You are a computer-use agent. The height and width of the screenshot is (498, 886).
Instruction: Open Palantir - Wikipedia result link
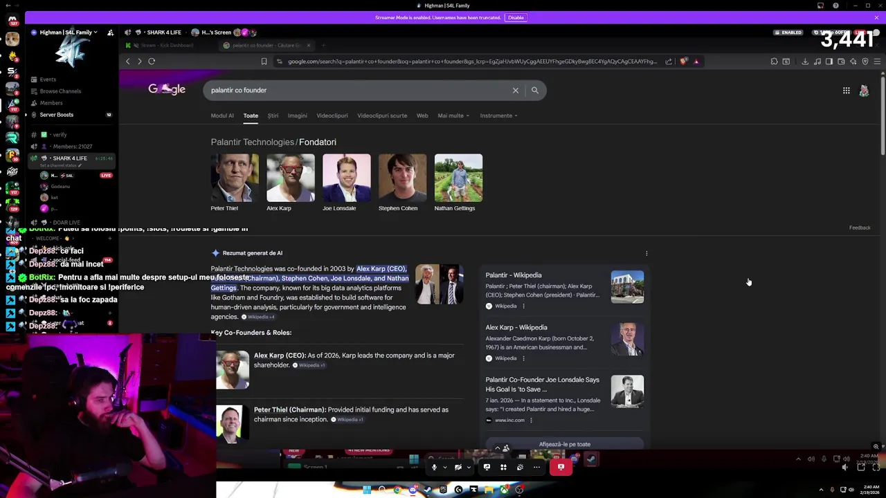pyautogui.click(x=514, y=275)
